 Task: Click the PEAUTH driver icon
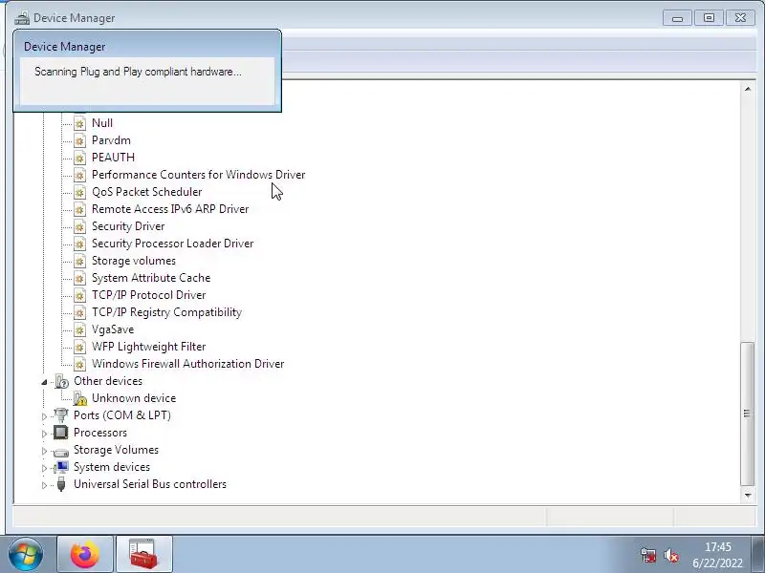79,158
